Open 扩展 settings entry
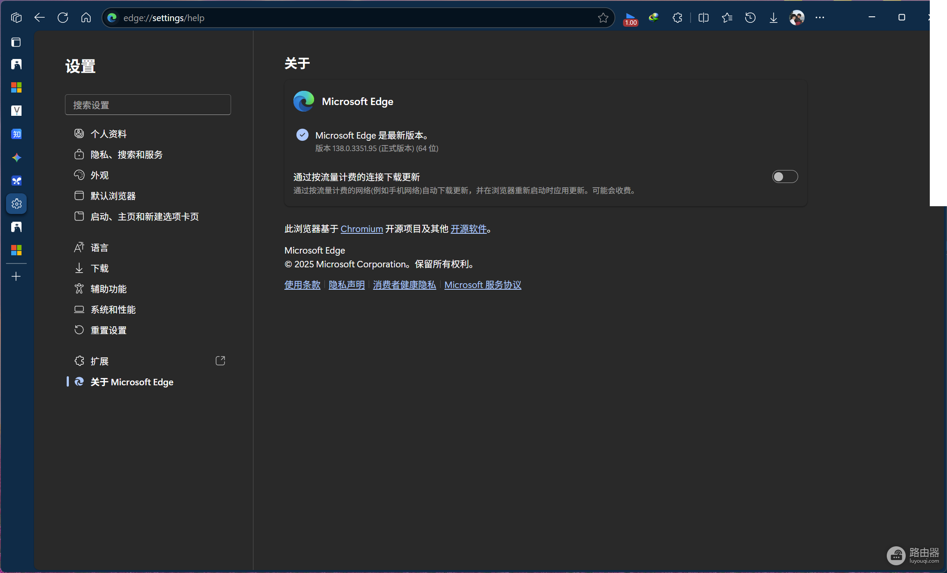Viewport: 947px width, 573px height. coord(148,361)
